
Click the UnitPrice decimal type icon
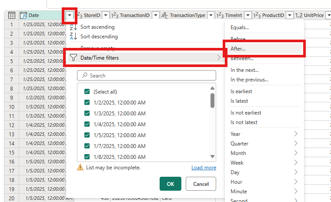299,15
